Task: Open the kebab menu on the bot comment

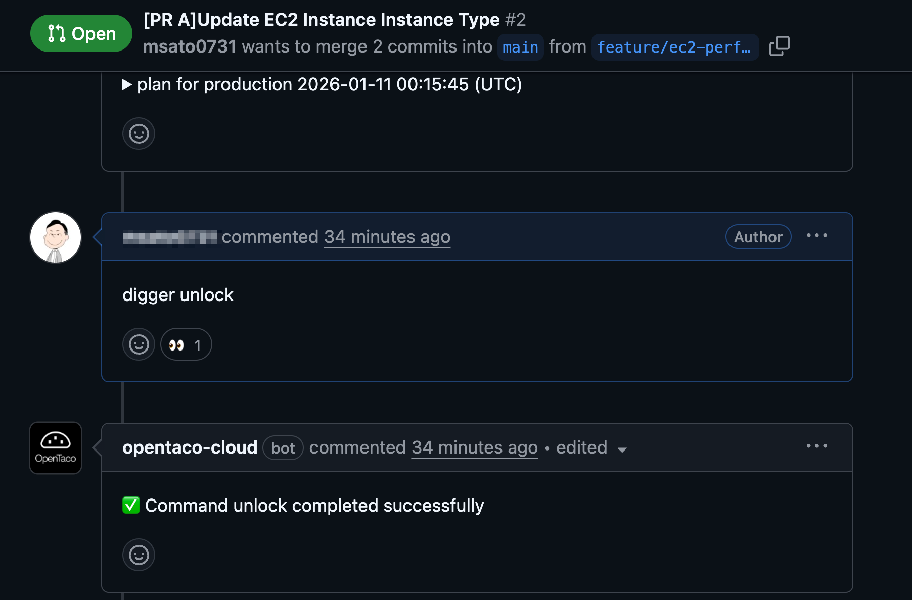Action: point(817,446)
